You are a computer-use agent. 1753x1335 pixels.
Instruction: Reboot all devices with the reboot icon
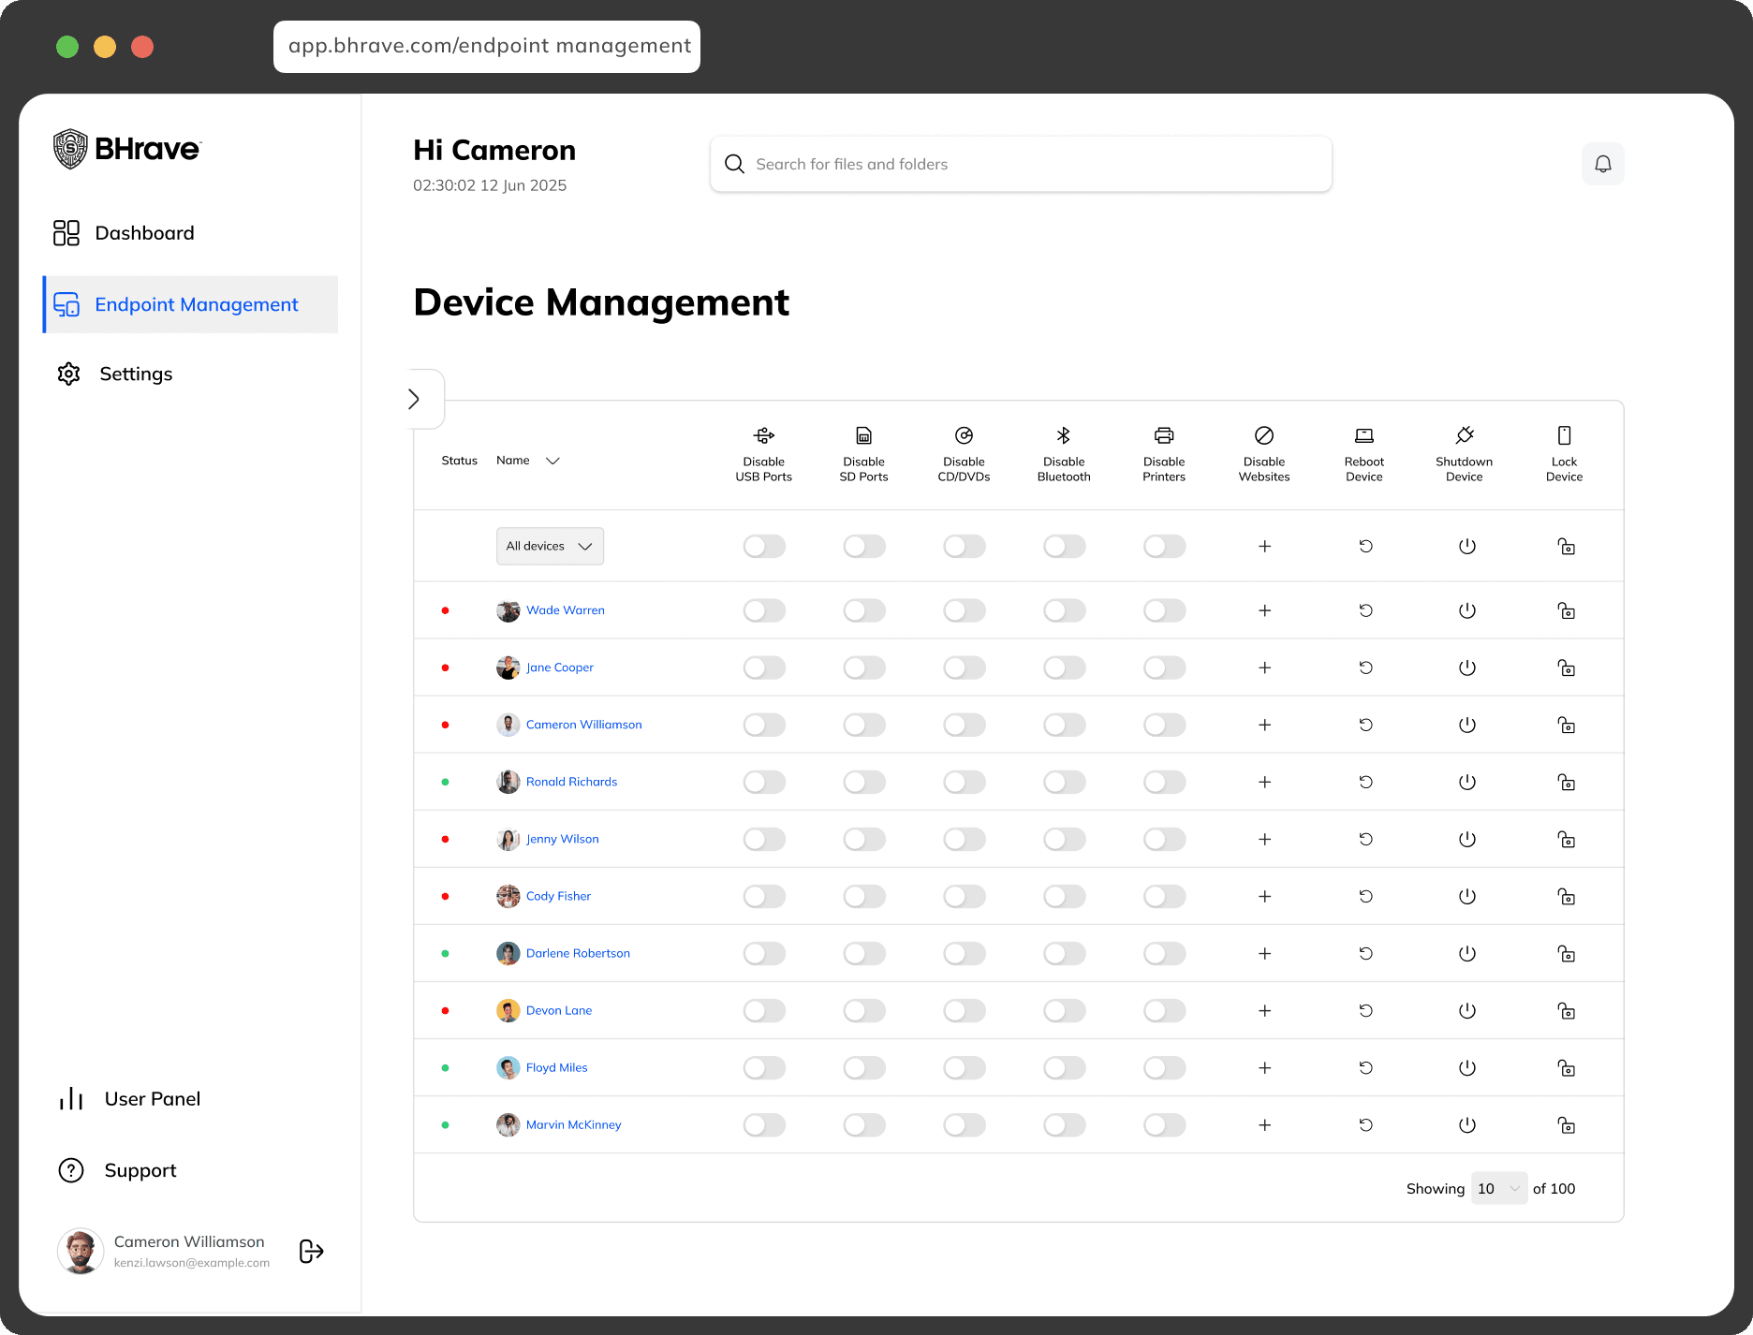click(1365, 546)
